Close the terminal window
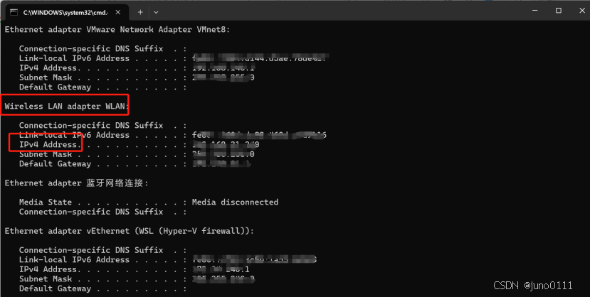 (x=581, y=11)
